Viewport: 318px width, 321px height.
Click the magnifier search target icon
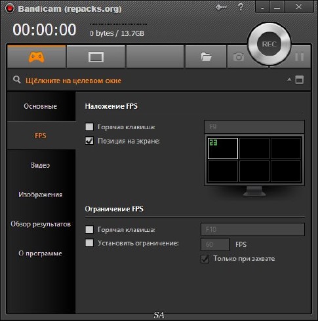point(17,80)
